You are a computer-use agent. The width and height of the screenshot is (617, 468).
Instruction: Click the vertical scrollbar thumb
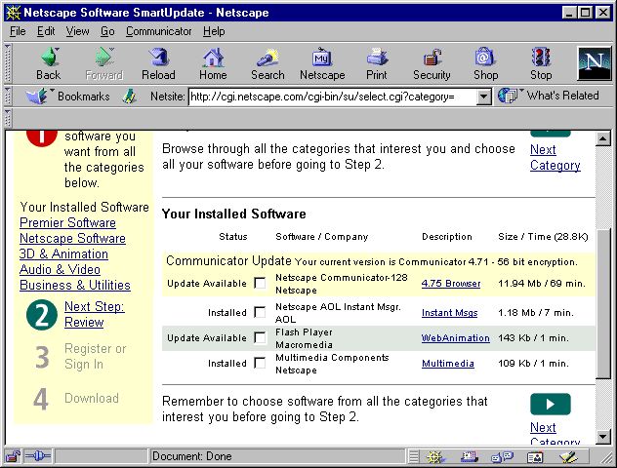[x=602, y=304]
